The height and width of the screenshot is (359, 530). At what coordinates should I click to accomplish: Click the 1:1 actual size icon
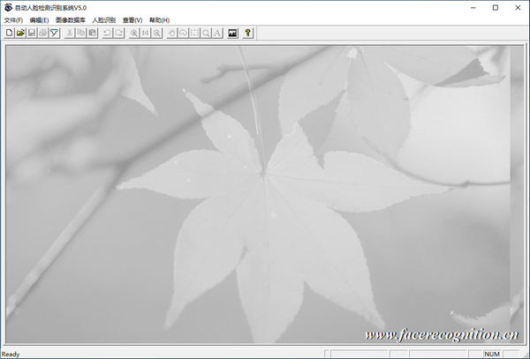click(x=146, y=33)
